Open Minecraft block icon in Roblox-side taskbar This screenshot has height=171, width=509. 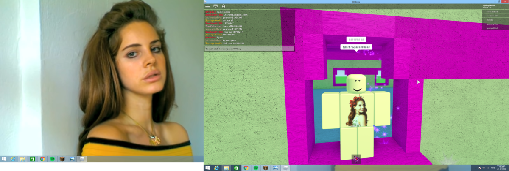(266, 168)
